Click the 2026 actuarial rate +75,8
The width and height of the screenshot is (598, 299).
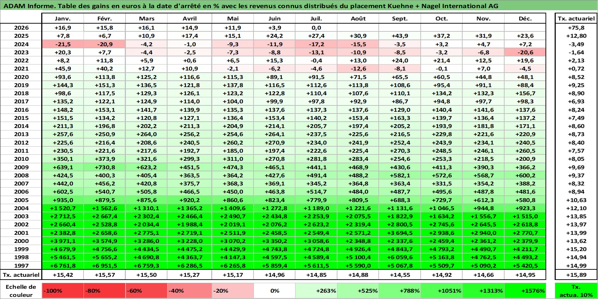(x=576, y=28)
